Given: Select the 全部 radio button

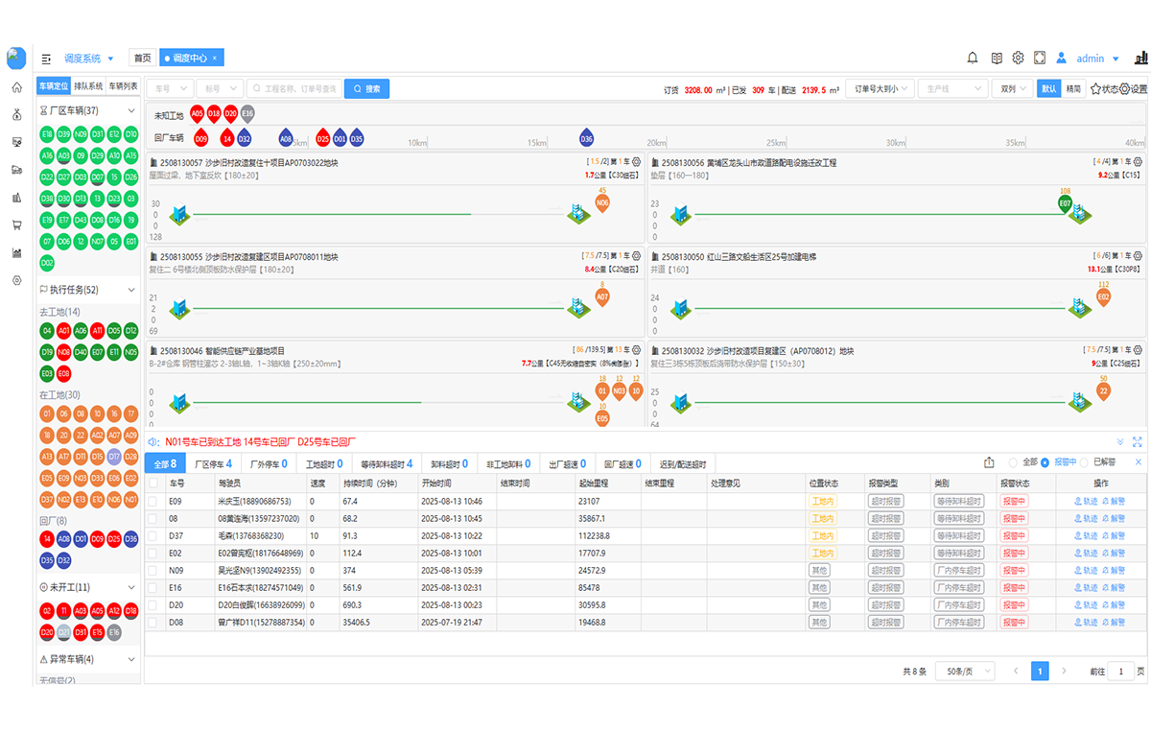Looking at the screenshot, I should [1013, 463].
